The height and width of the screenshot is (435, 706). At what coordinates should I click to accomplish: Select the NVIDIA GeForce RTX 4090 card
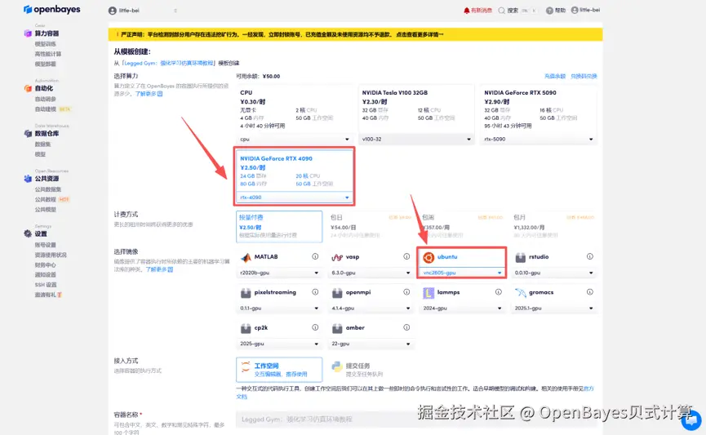click(x=295, y=177)
